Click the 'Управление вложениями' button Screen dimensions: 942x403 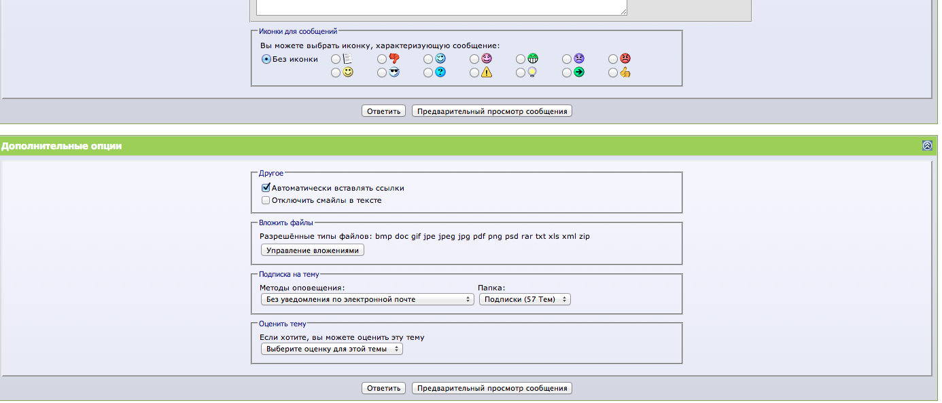pos(313,250)
